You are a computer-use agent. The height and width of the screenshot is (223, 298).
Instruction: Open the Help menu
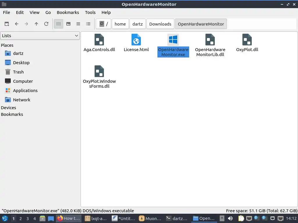pyautogui.click(x=106, y=12)
